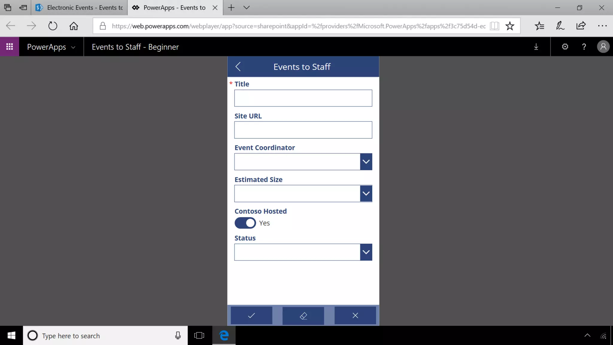Click the Site URL input box
This screenshot has height=345, width=613.
[x=303, y=130]
